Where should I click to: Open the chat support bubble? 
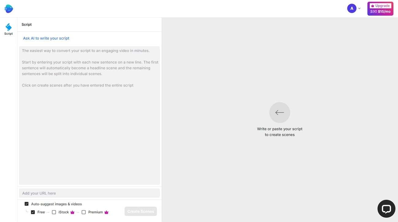coord(386,209)
